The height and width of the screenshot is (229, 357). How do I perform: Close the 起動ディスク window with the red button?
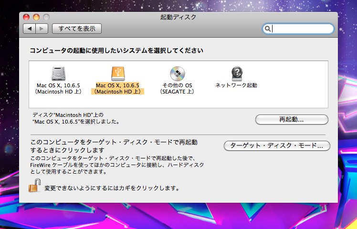[x=26, y=17]
